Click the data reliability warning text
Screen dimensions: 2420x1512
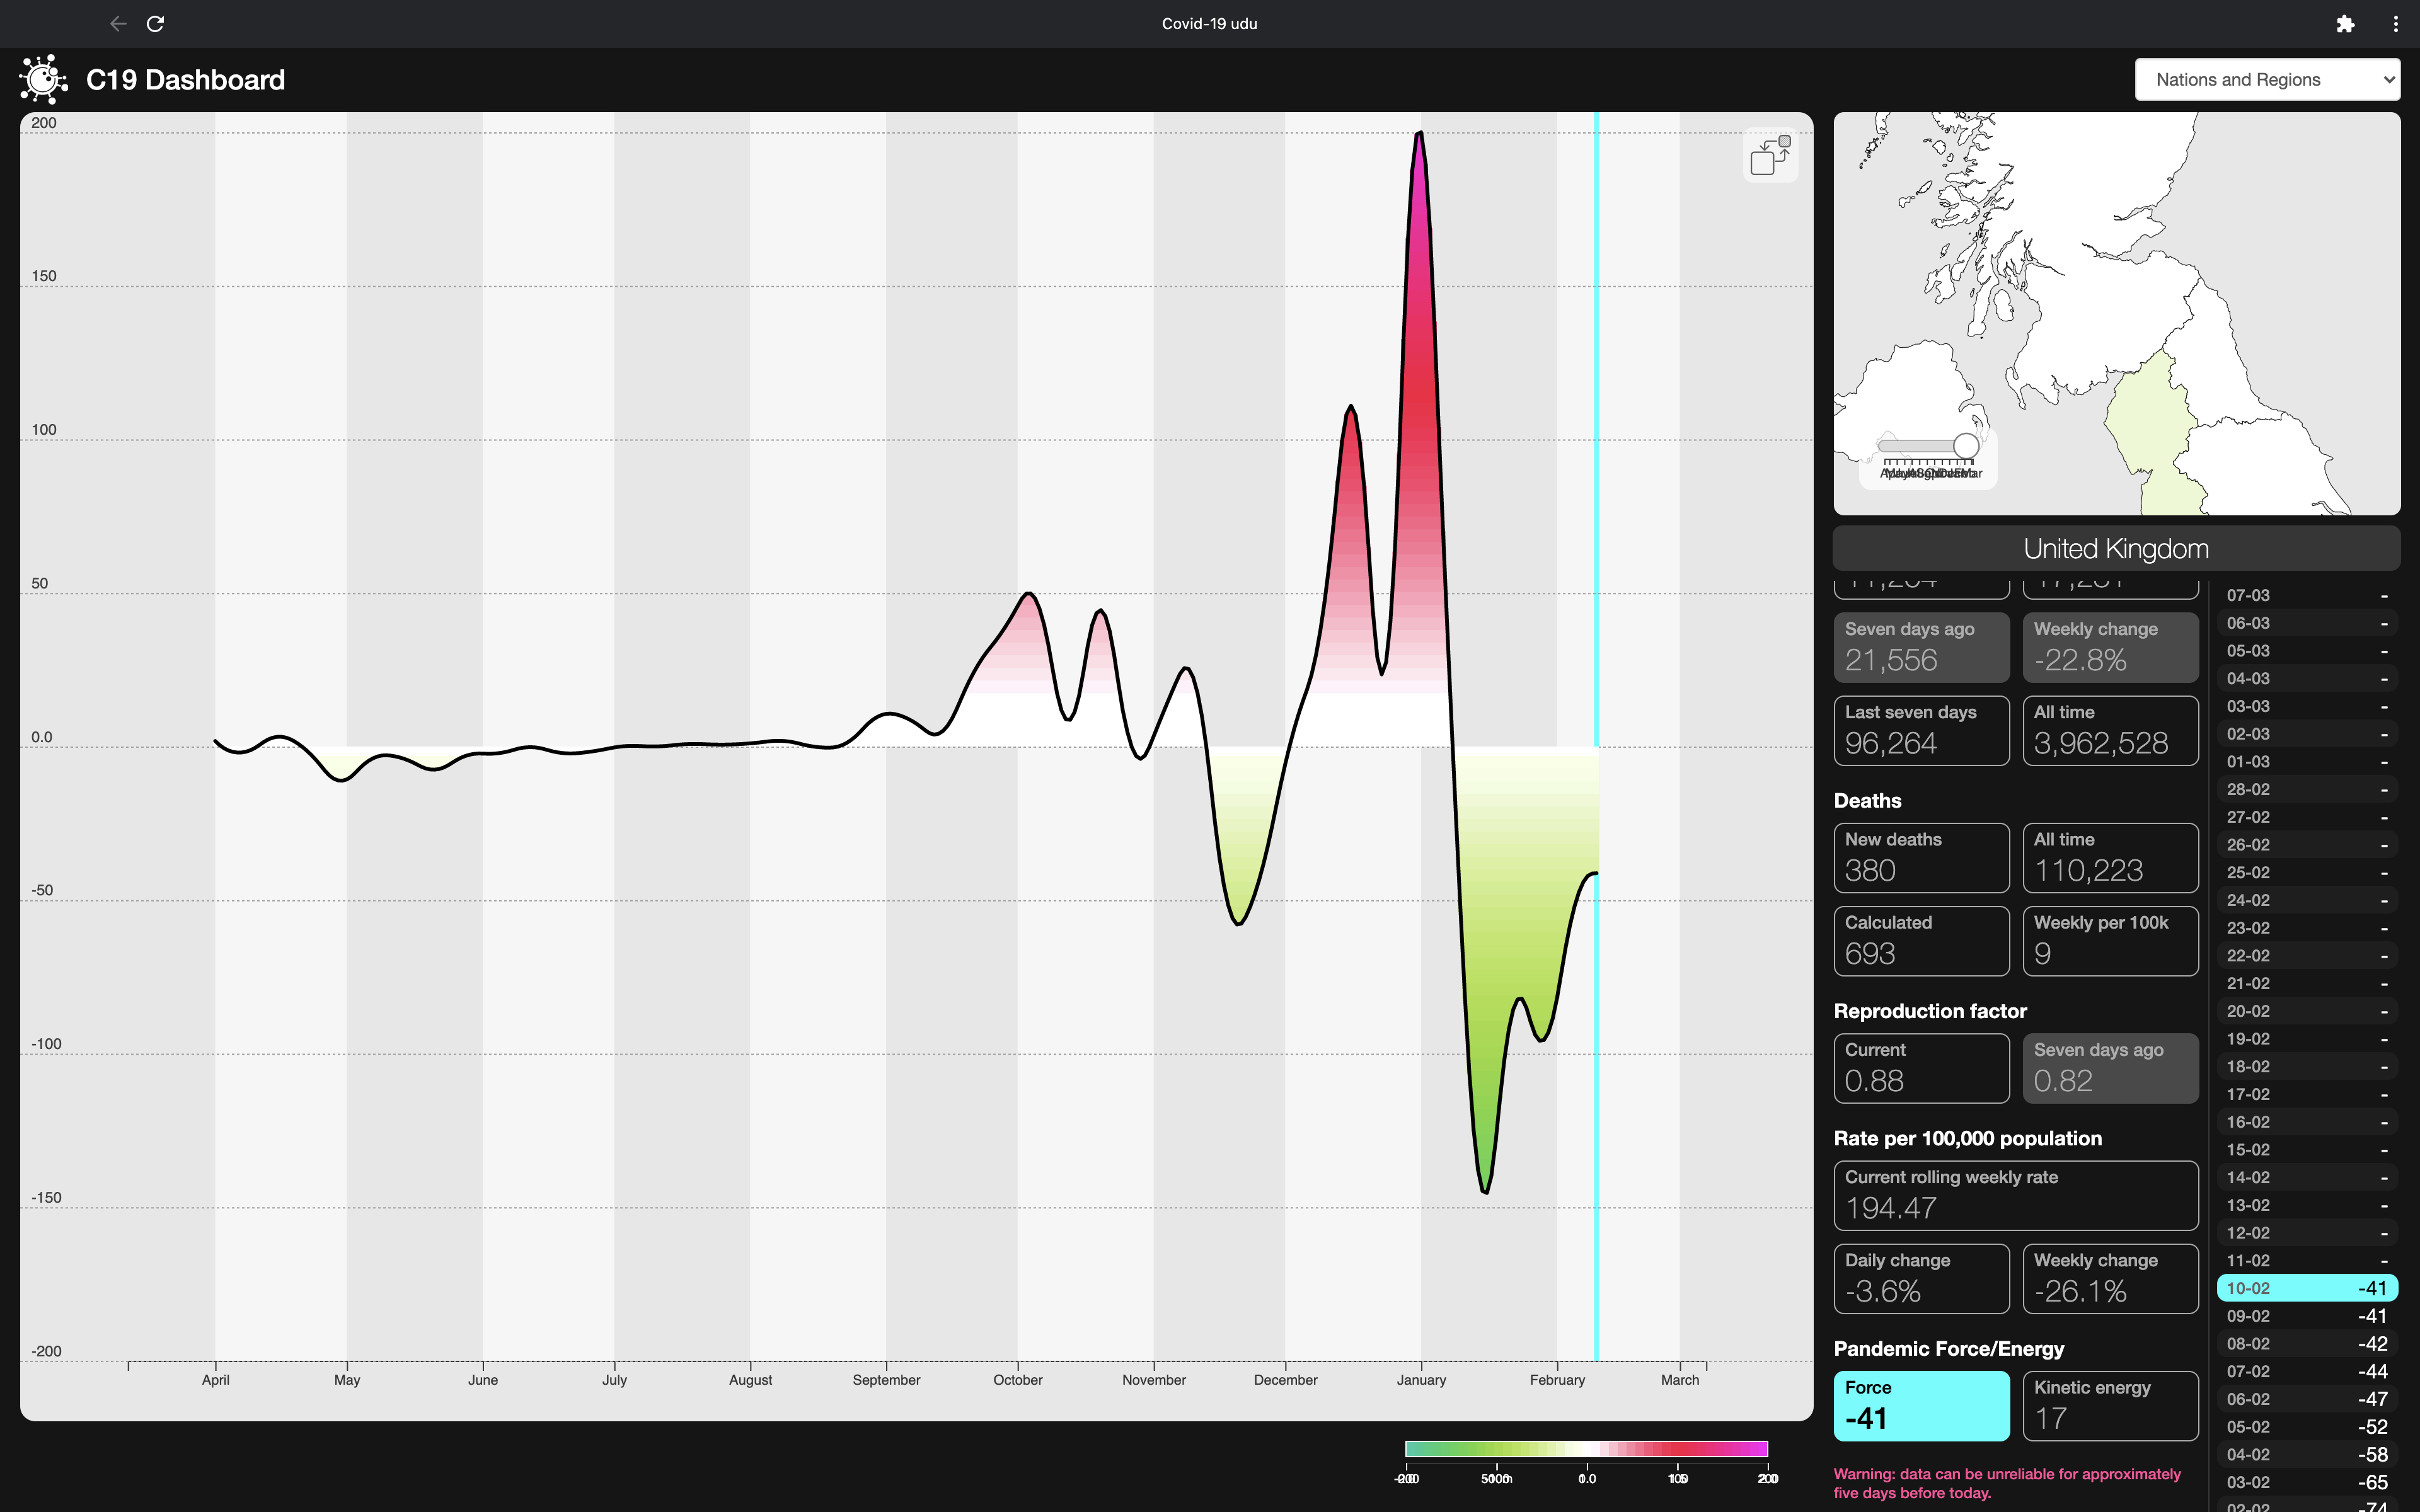pos(2007,1483)
